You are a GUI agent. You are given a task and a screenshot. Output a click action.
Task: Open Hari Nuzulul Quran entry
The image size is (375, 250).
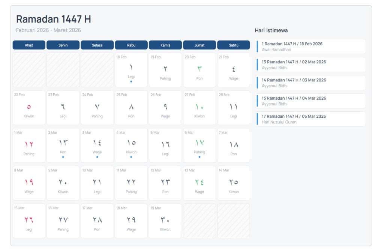(311, 119)
